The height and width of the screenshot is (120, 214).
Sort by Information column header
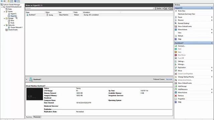click(87, 12)
